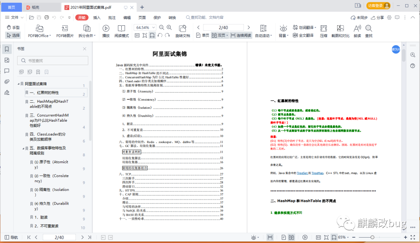Rotate page counterclockwise in the toolbar
420x243 pixels.
tap(160, 35)
